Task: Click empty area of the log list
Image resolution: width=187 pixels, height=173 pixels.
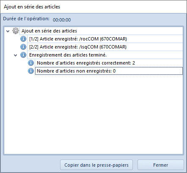Action: click(93, 114)
